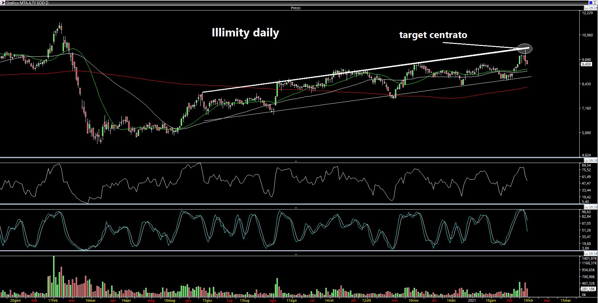Maximize the RSI panel with the 89,54 scale

click(591, 160)
